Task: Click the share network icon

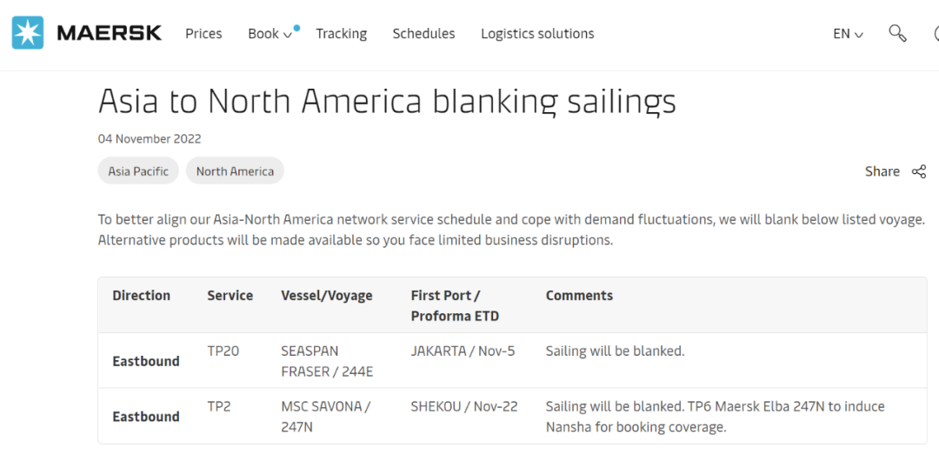Action: pos(919,171)
